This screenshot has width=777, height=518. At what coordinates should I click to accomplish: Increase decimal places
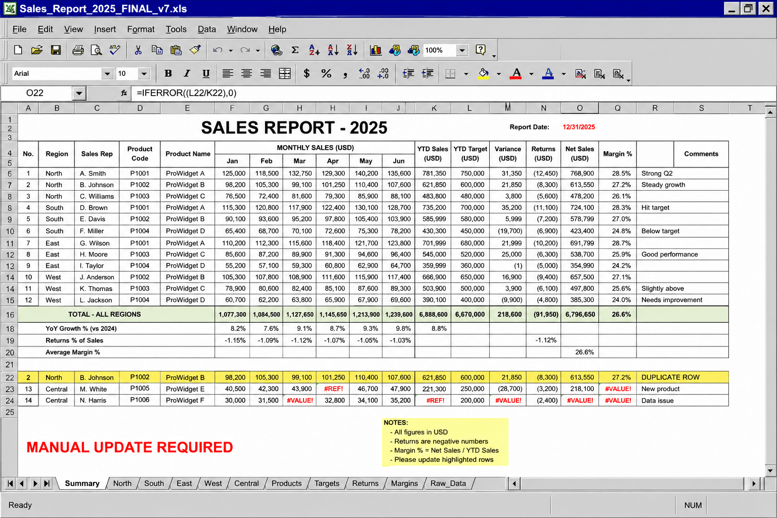tap(364, 73)
